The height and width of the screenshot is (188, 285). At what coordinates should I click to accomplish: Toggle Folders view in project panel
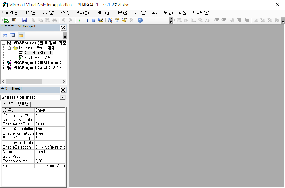point(21,35)
